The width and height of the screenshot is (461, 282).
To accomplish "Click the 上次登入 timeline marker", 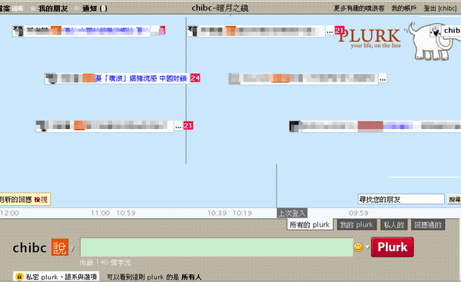I will (292, 213).
